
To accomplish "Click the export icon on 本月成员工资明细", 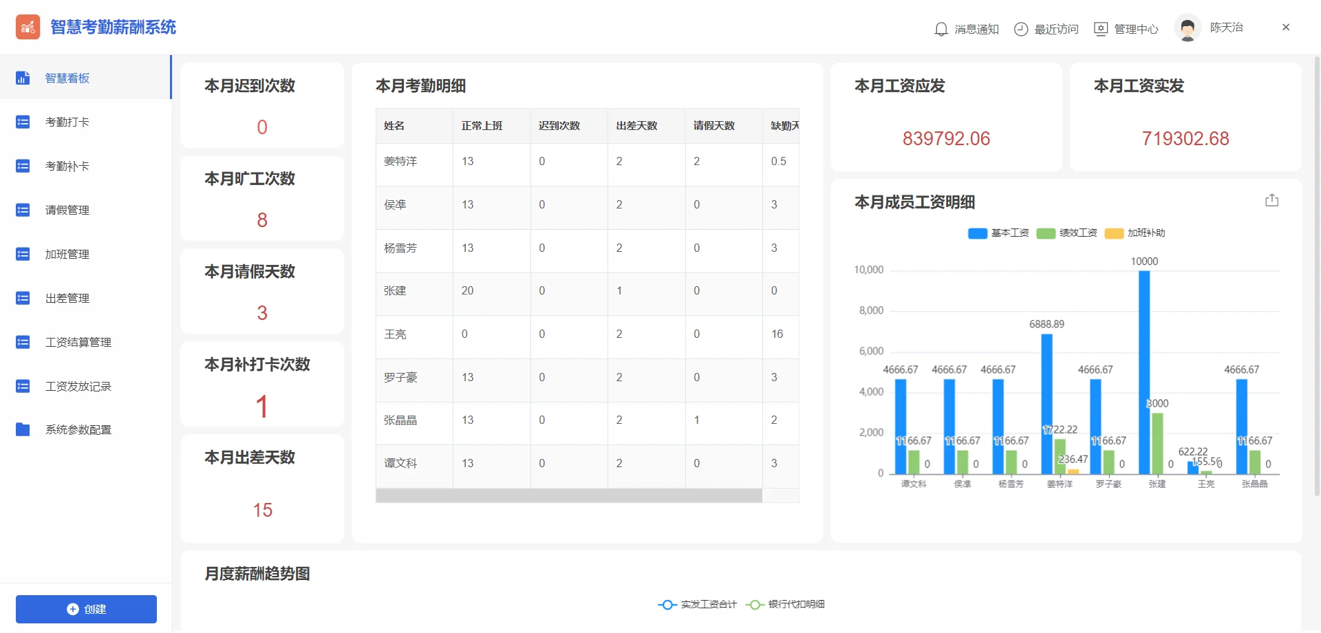I will (x=1271, y=200).
